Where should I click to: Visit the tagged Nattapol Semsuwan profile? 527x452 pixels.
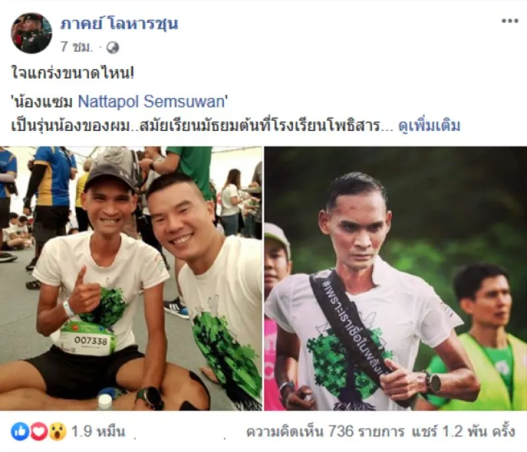coord(151,101)
